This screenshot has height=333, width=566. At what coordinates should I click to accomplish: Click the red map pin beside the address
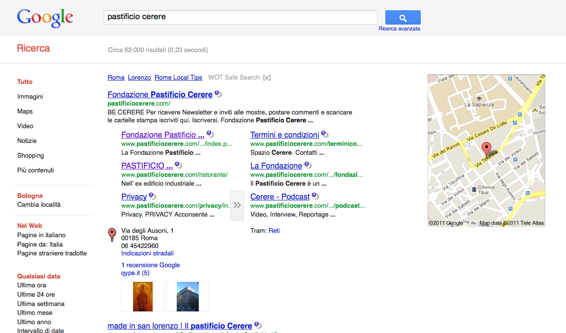(x=112, y=235)
